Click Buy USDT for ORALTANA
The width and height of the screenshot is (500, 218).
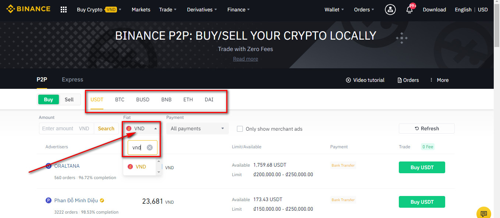(422, 167)
